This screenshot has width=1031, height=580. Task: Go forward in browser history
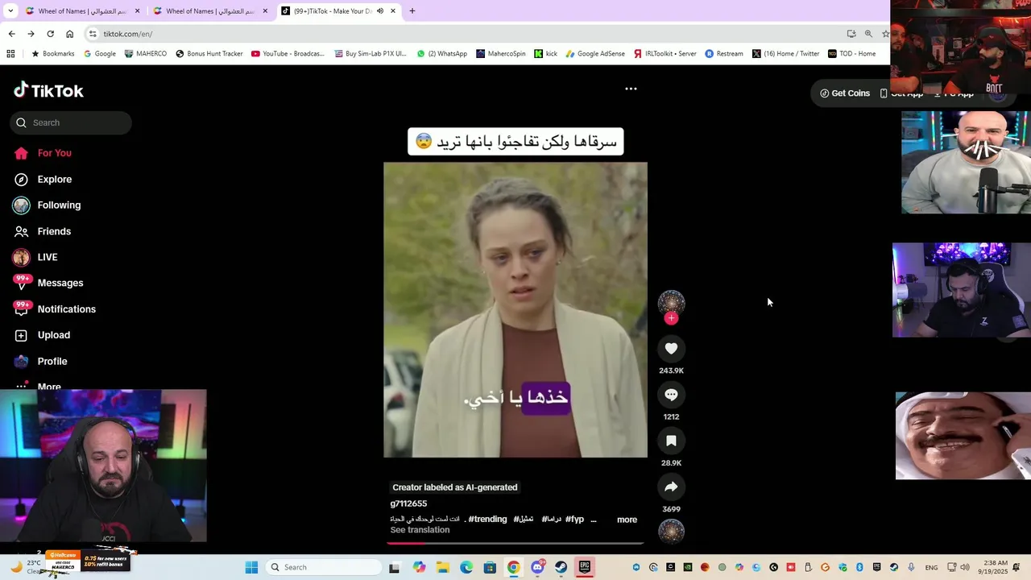tap(31, 34)
